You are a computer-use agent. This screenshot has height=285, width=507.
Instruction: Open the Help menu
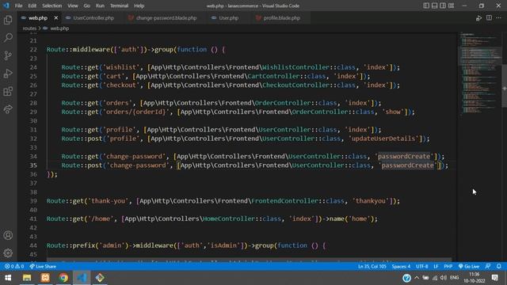139,6
